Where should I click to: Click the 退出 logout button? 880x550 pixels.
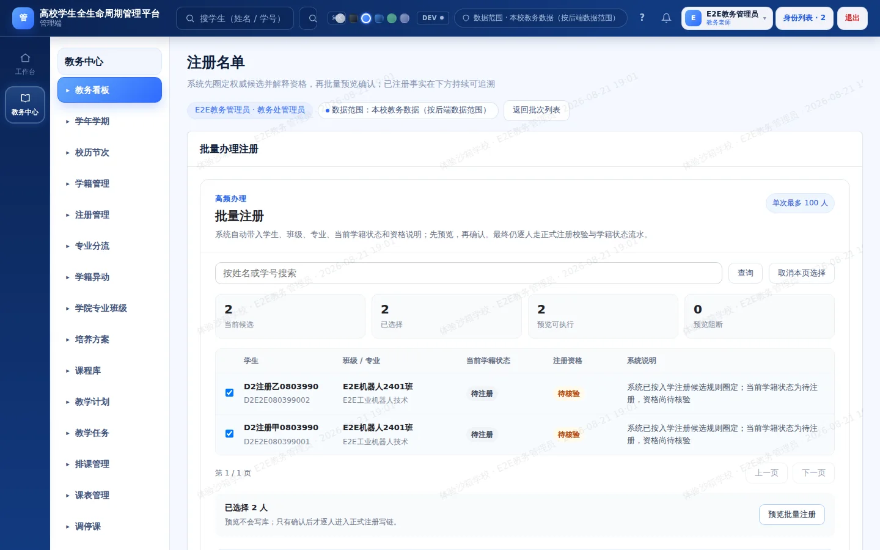click(852, 18)
